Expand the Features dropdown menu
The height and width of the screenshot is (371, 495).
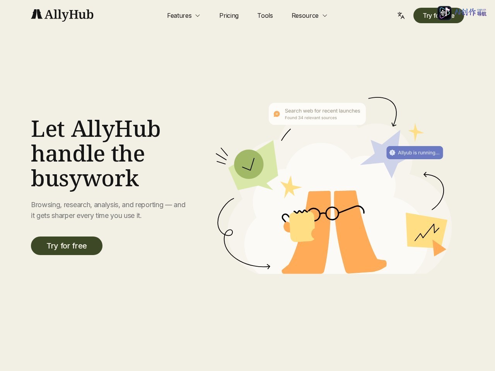184,15
